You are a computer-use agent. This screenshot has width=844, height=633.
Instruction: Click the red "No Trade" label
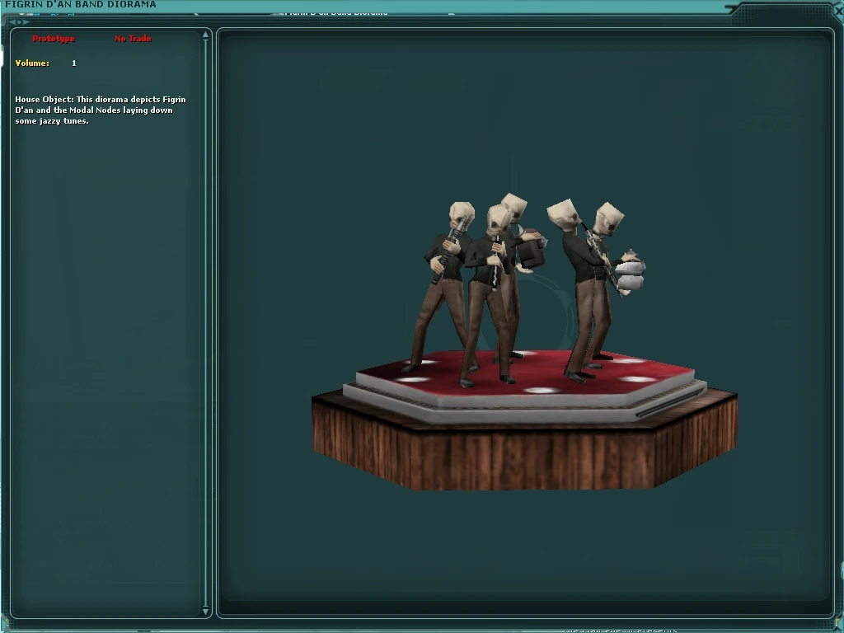(133, 39)
